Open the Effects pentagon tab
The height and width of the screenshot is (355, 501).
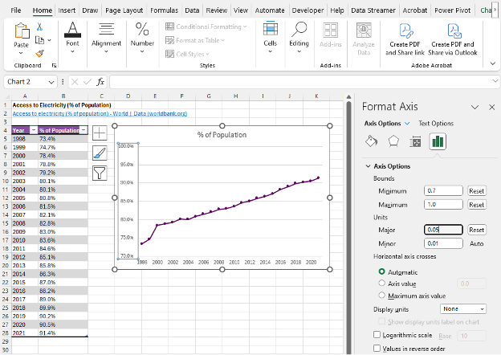(393, 141)
